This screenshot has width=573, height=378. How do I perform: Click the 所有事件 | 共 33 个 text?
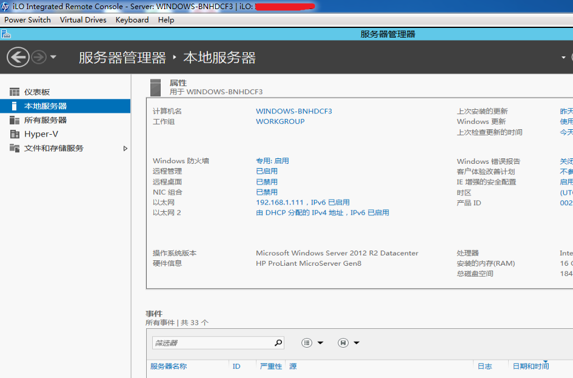[177, 322]
